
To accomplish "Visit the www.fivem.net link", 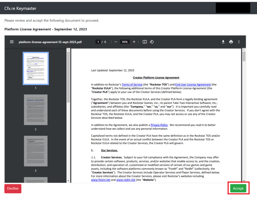I will pyautogui.click(x=101, y=180).
